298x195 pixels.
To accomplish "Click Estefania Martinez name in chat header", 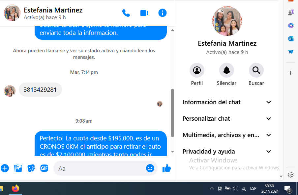I will coord(53,10).
